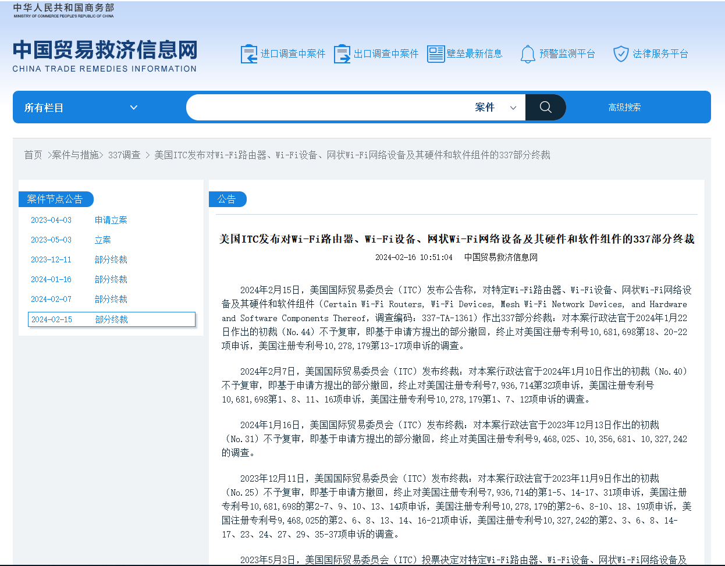The height and width of the screenshot is (566, 725).
Task: Click the legal services shield icon
Action: (621, 54)
